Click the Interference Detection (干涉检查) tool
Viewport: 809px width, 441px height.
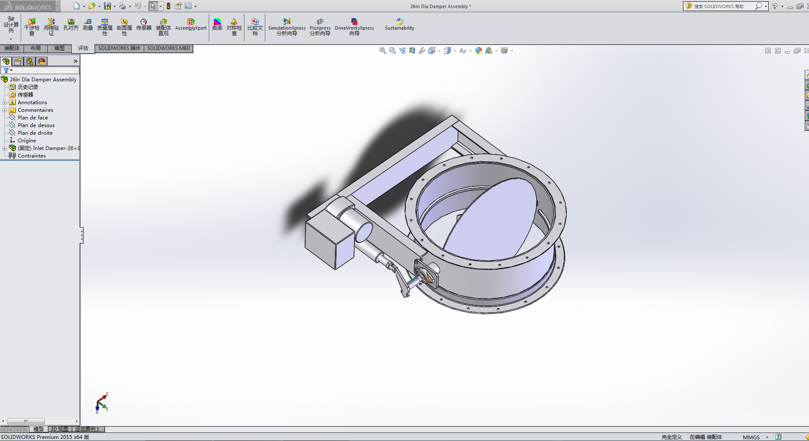pyautogui.click(x=32, y=26)
